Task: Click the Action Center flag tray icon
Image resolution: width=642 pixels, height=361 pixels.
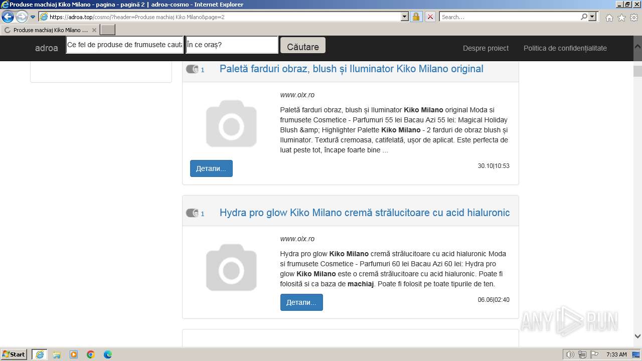Action: (594, 354)
